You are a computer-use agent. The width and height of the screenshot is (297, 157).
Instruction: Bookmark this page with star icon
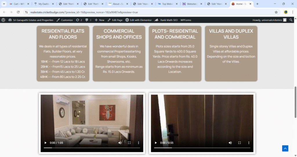click(x=276, y=12)
